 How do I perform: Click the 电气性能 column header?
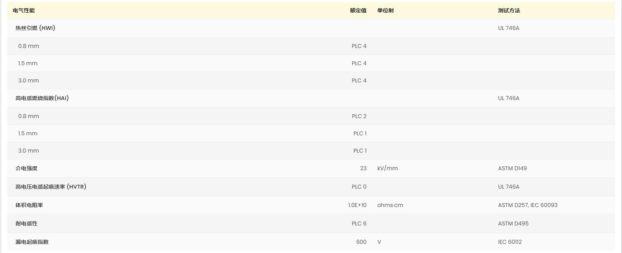24,11
